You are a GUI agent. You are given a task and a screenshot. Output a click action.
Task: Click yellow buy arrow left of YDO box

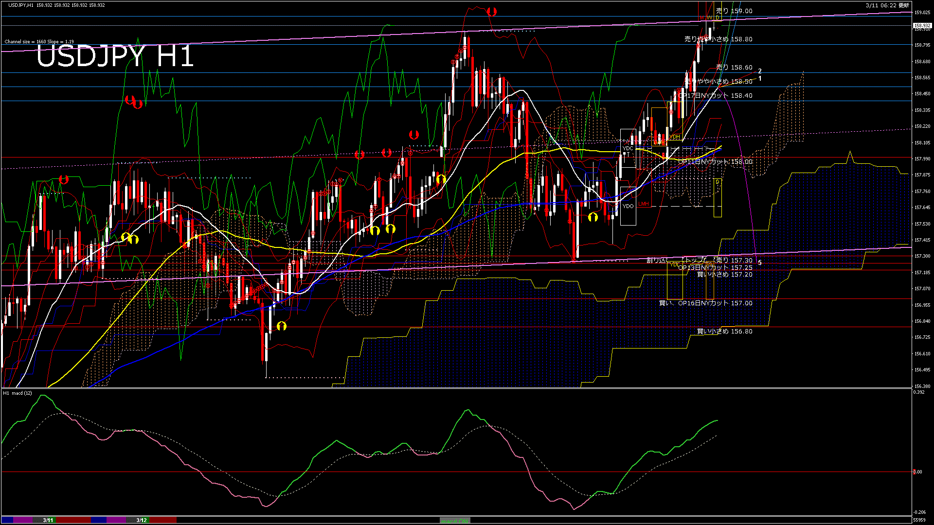point(593,217)
